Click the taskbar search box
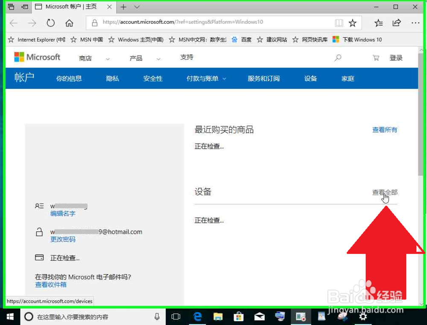The width and height of the screenshot is (427, 325). click(93, 317)
